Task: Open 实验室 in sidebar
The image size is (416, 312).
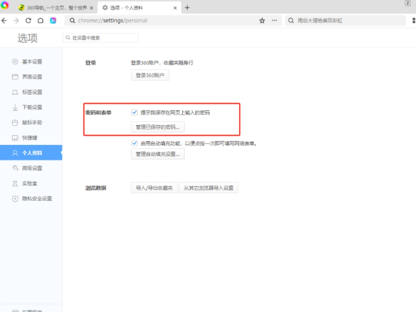Action: pos(31,183)
